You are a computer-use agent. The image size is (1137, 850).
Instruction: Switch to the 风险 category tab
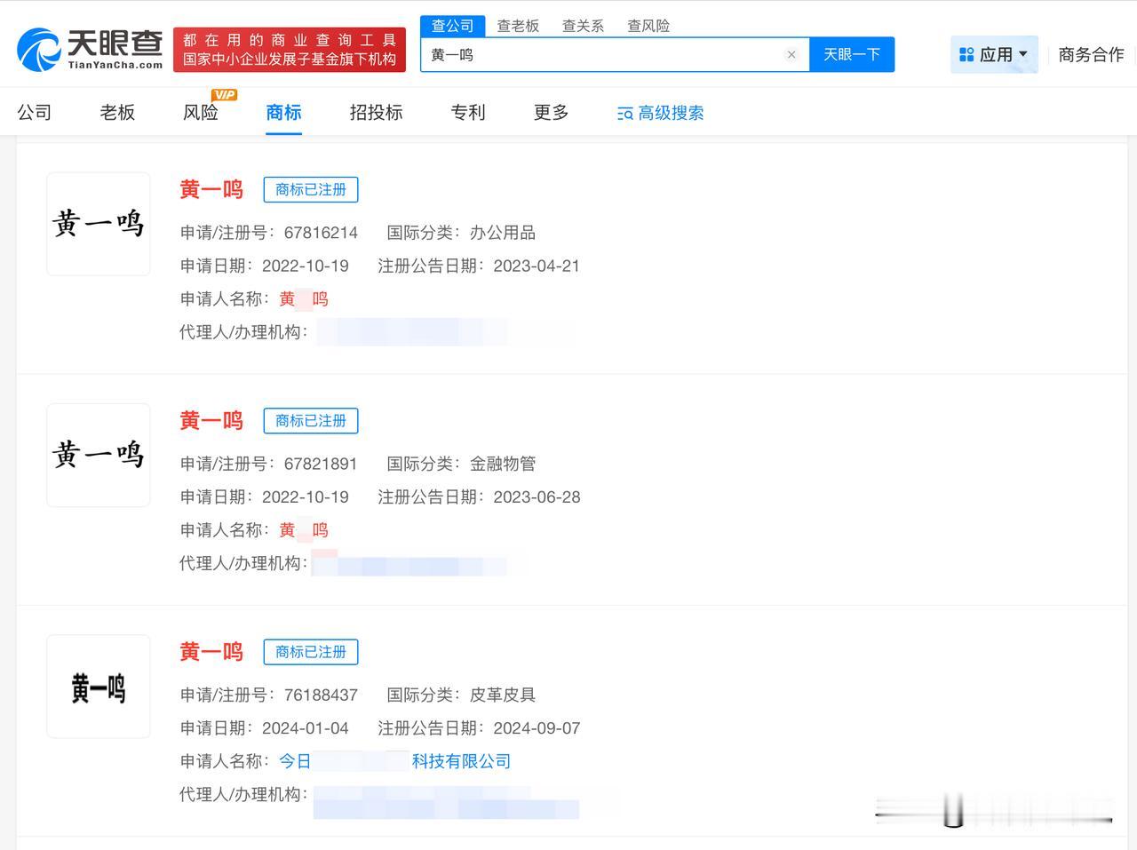pyautogui.click(x=201, y=112)
